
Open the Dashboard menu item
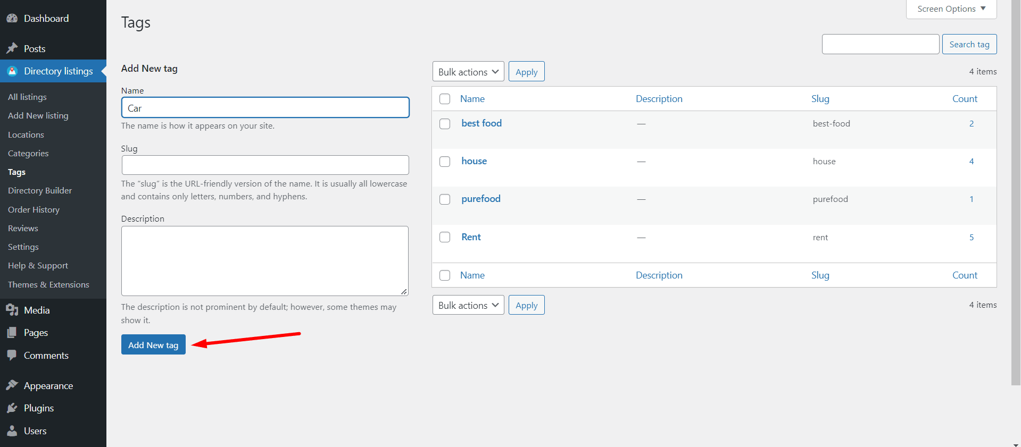[x=46, y=19]
